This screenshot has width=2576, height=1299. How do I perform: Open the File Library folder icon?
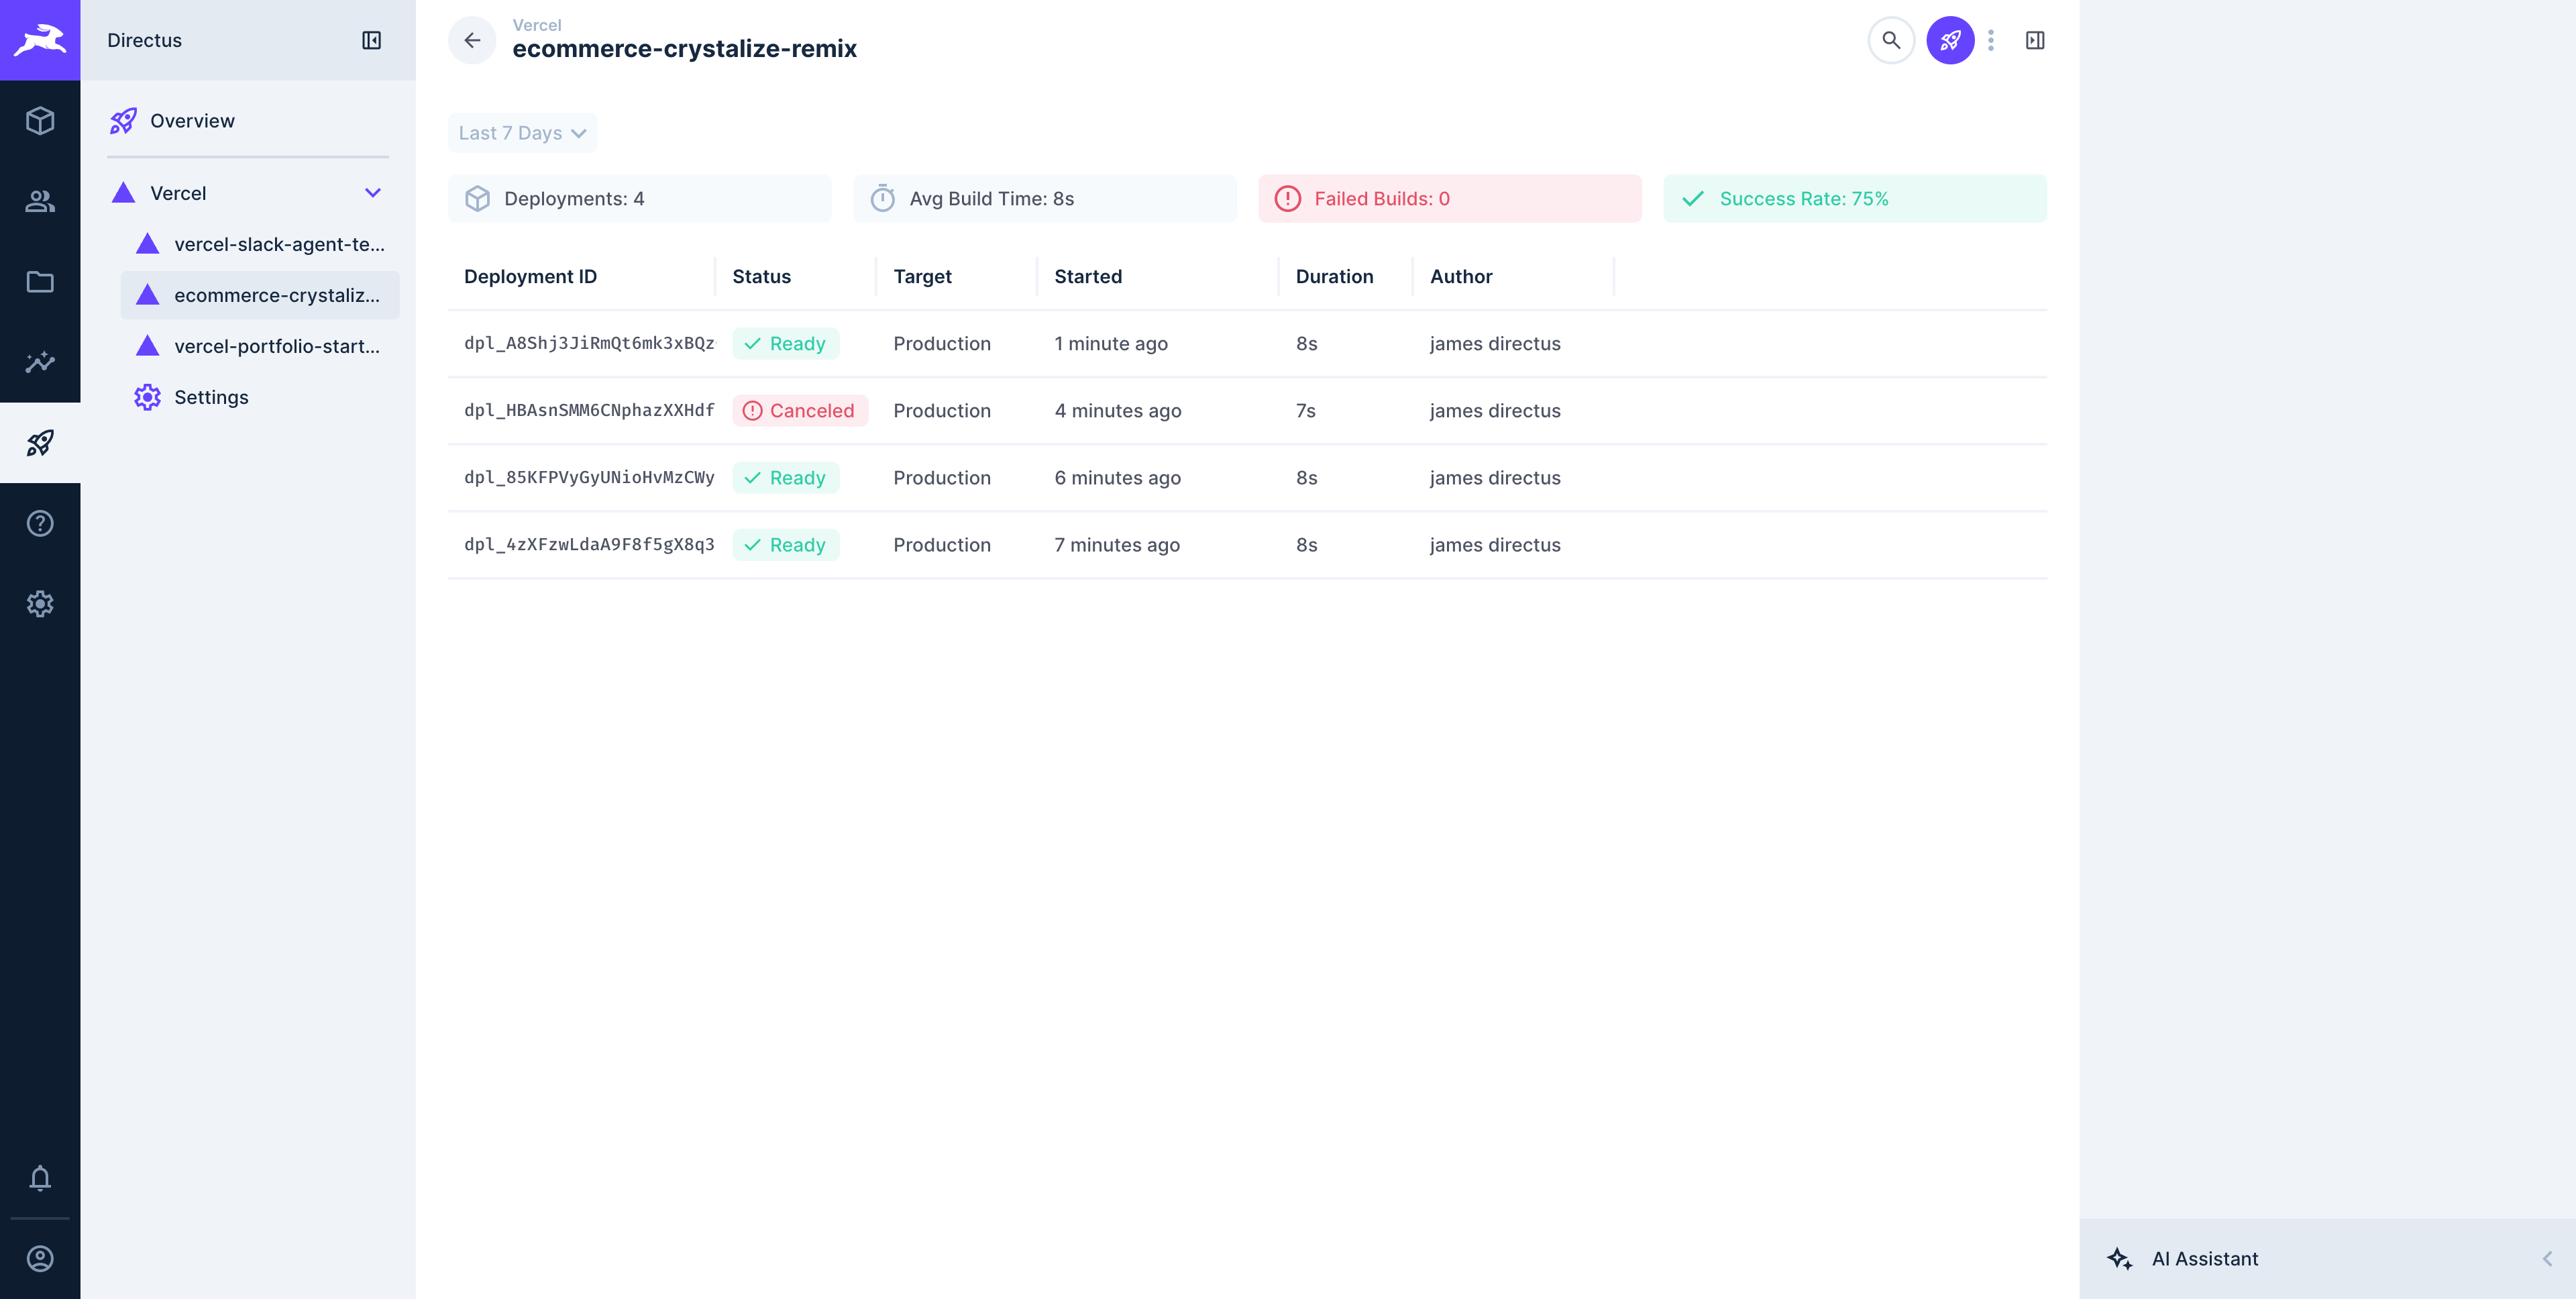point(40,282)
